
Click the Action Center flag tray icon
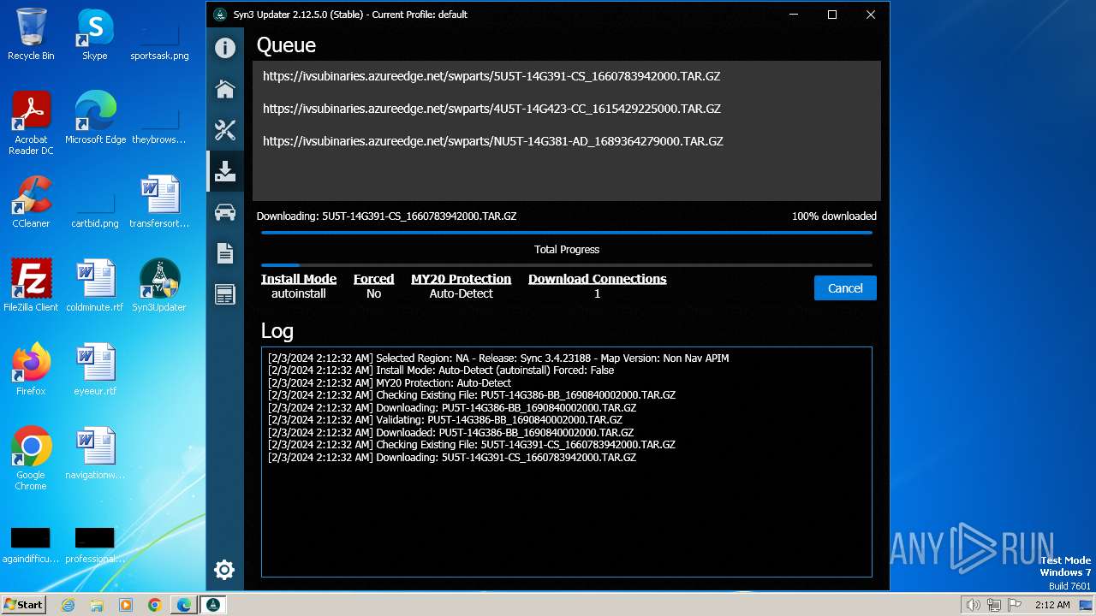[1016, 605]
